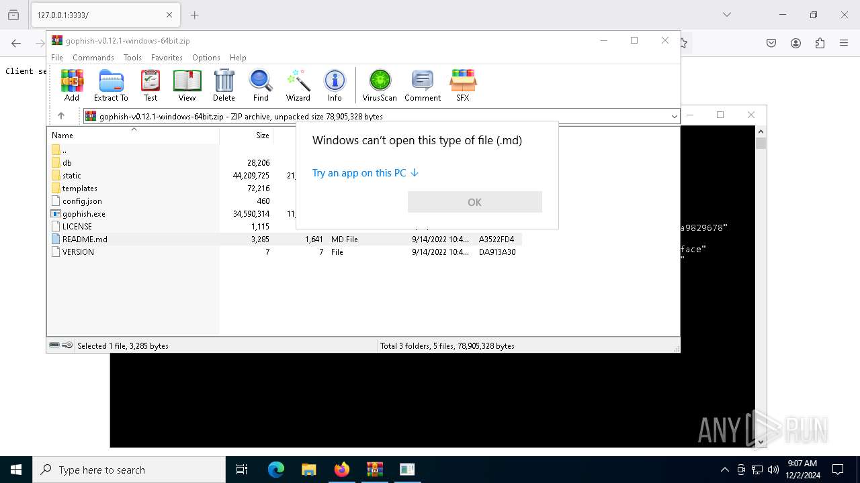Click Try an app on this PC
The height and width of the screenshot is (483, 860).
tap(365, 173)
